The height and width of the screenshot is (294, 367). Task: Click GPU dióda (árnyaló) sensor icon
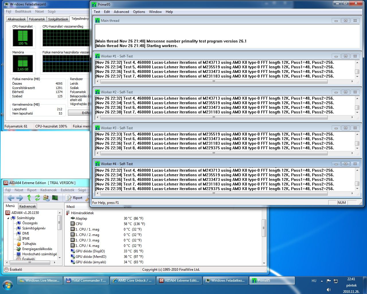(x=73, y=262)
